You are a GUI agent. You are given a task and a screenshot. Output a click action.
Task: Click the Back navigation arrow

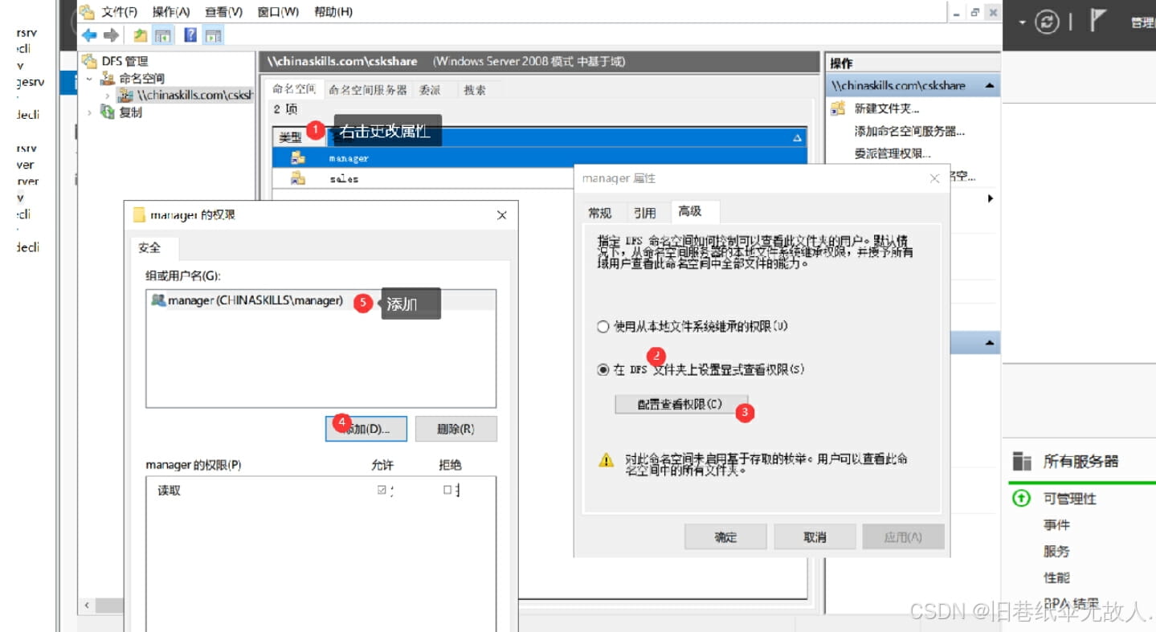tap(88, 35)
